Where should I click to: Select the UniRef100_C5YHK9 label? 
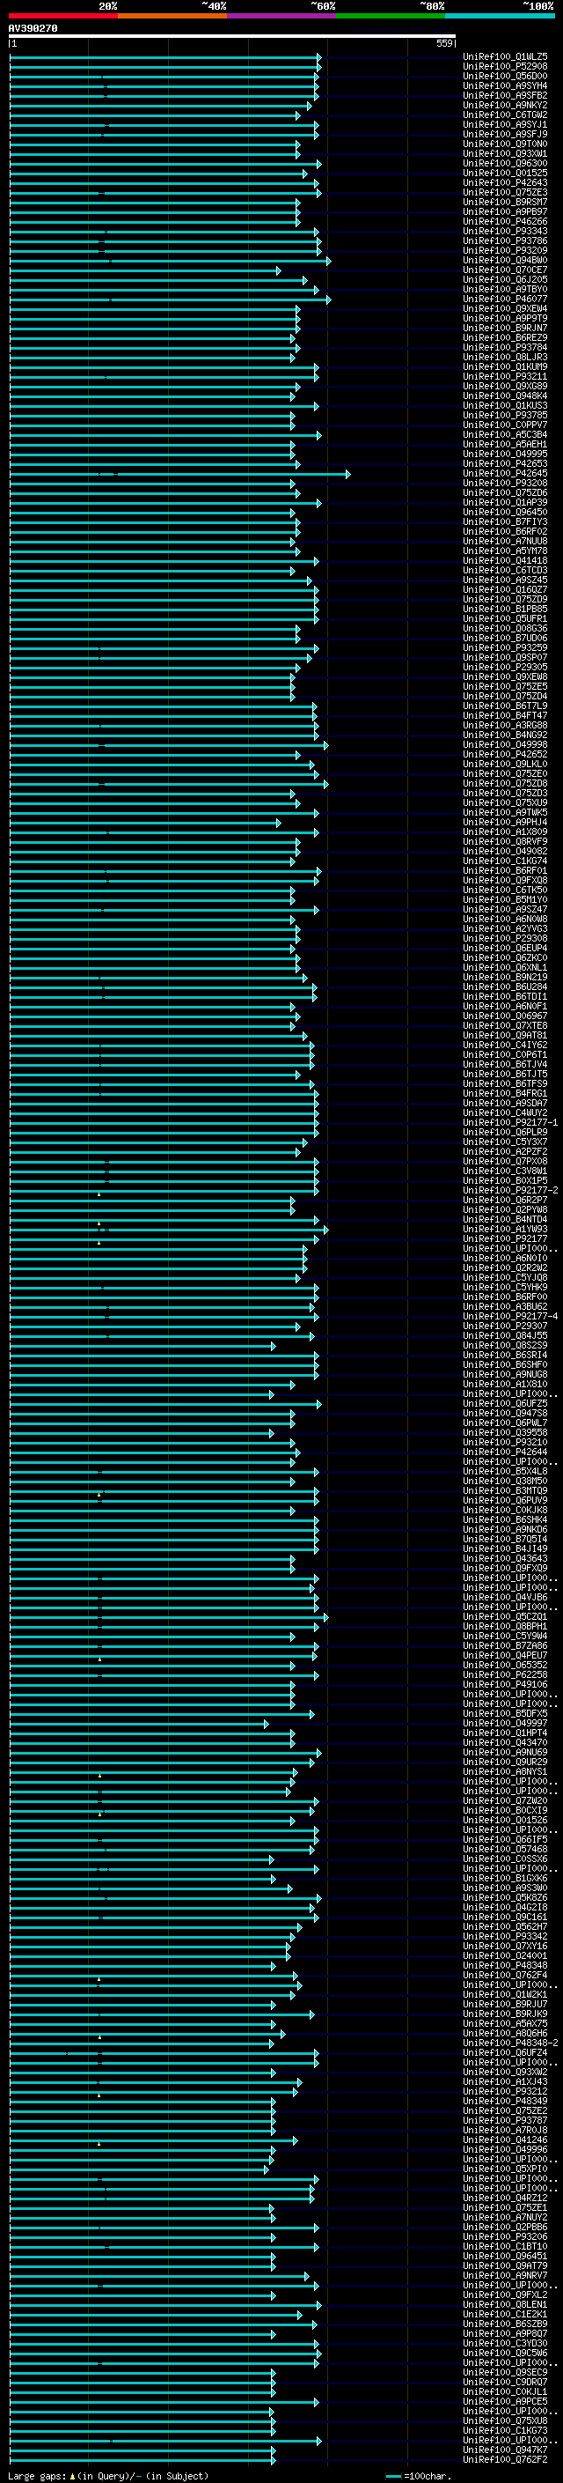coord(505,1288)
